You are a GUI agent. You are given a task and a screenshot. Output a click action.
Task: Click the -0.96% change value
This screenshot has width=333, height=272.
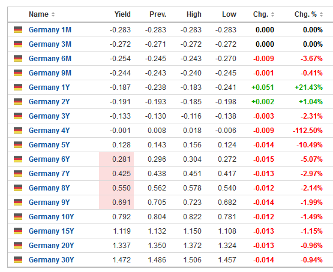click(311, 246)
